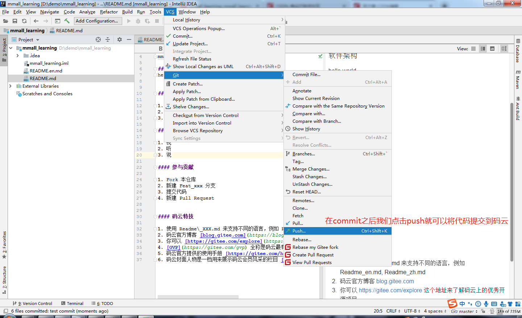
Task: Click Pull... in Git submenu
Action: pos(338,223)
